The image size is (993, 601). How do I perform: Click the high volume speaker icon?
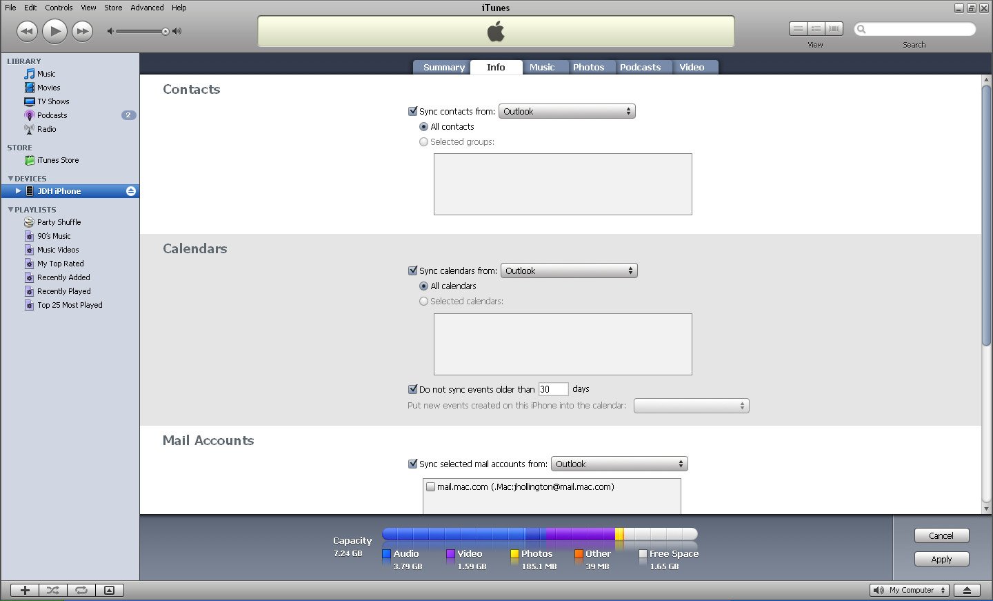point(177,31)
